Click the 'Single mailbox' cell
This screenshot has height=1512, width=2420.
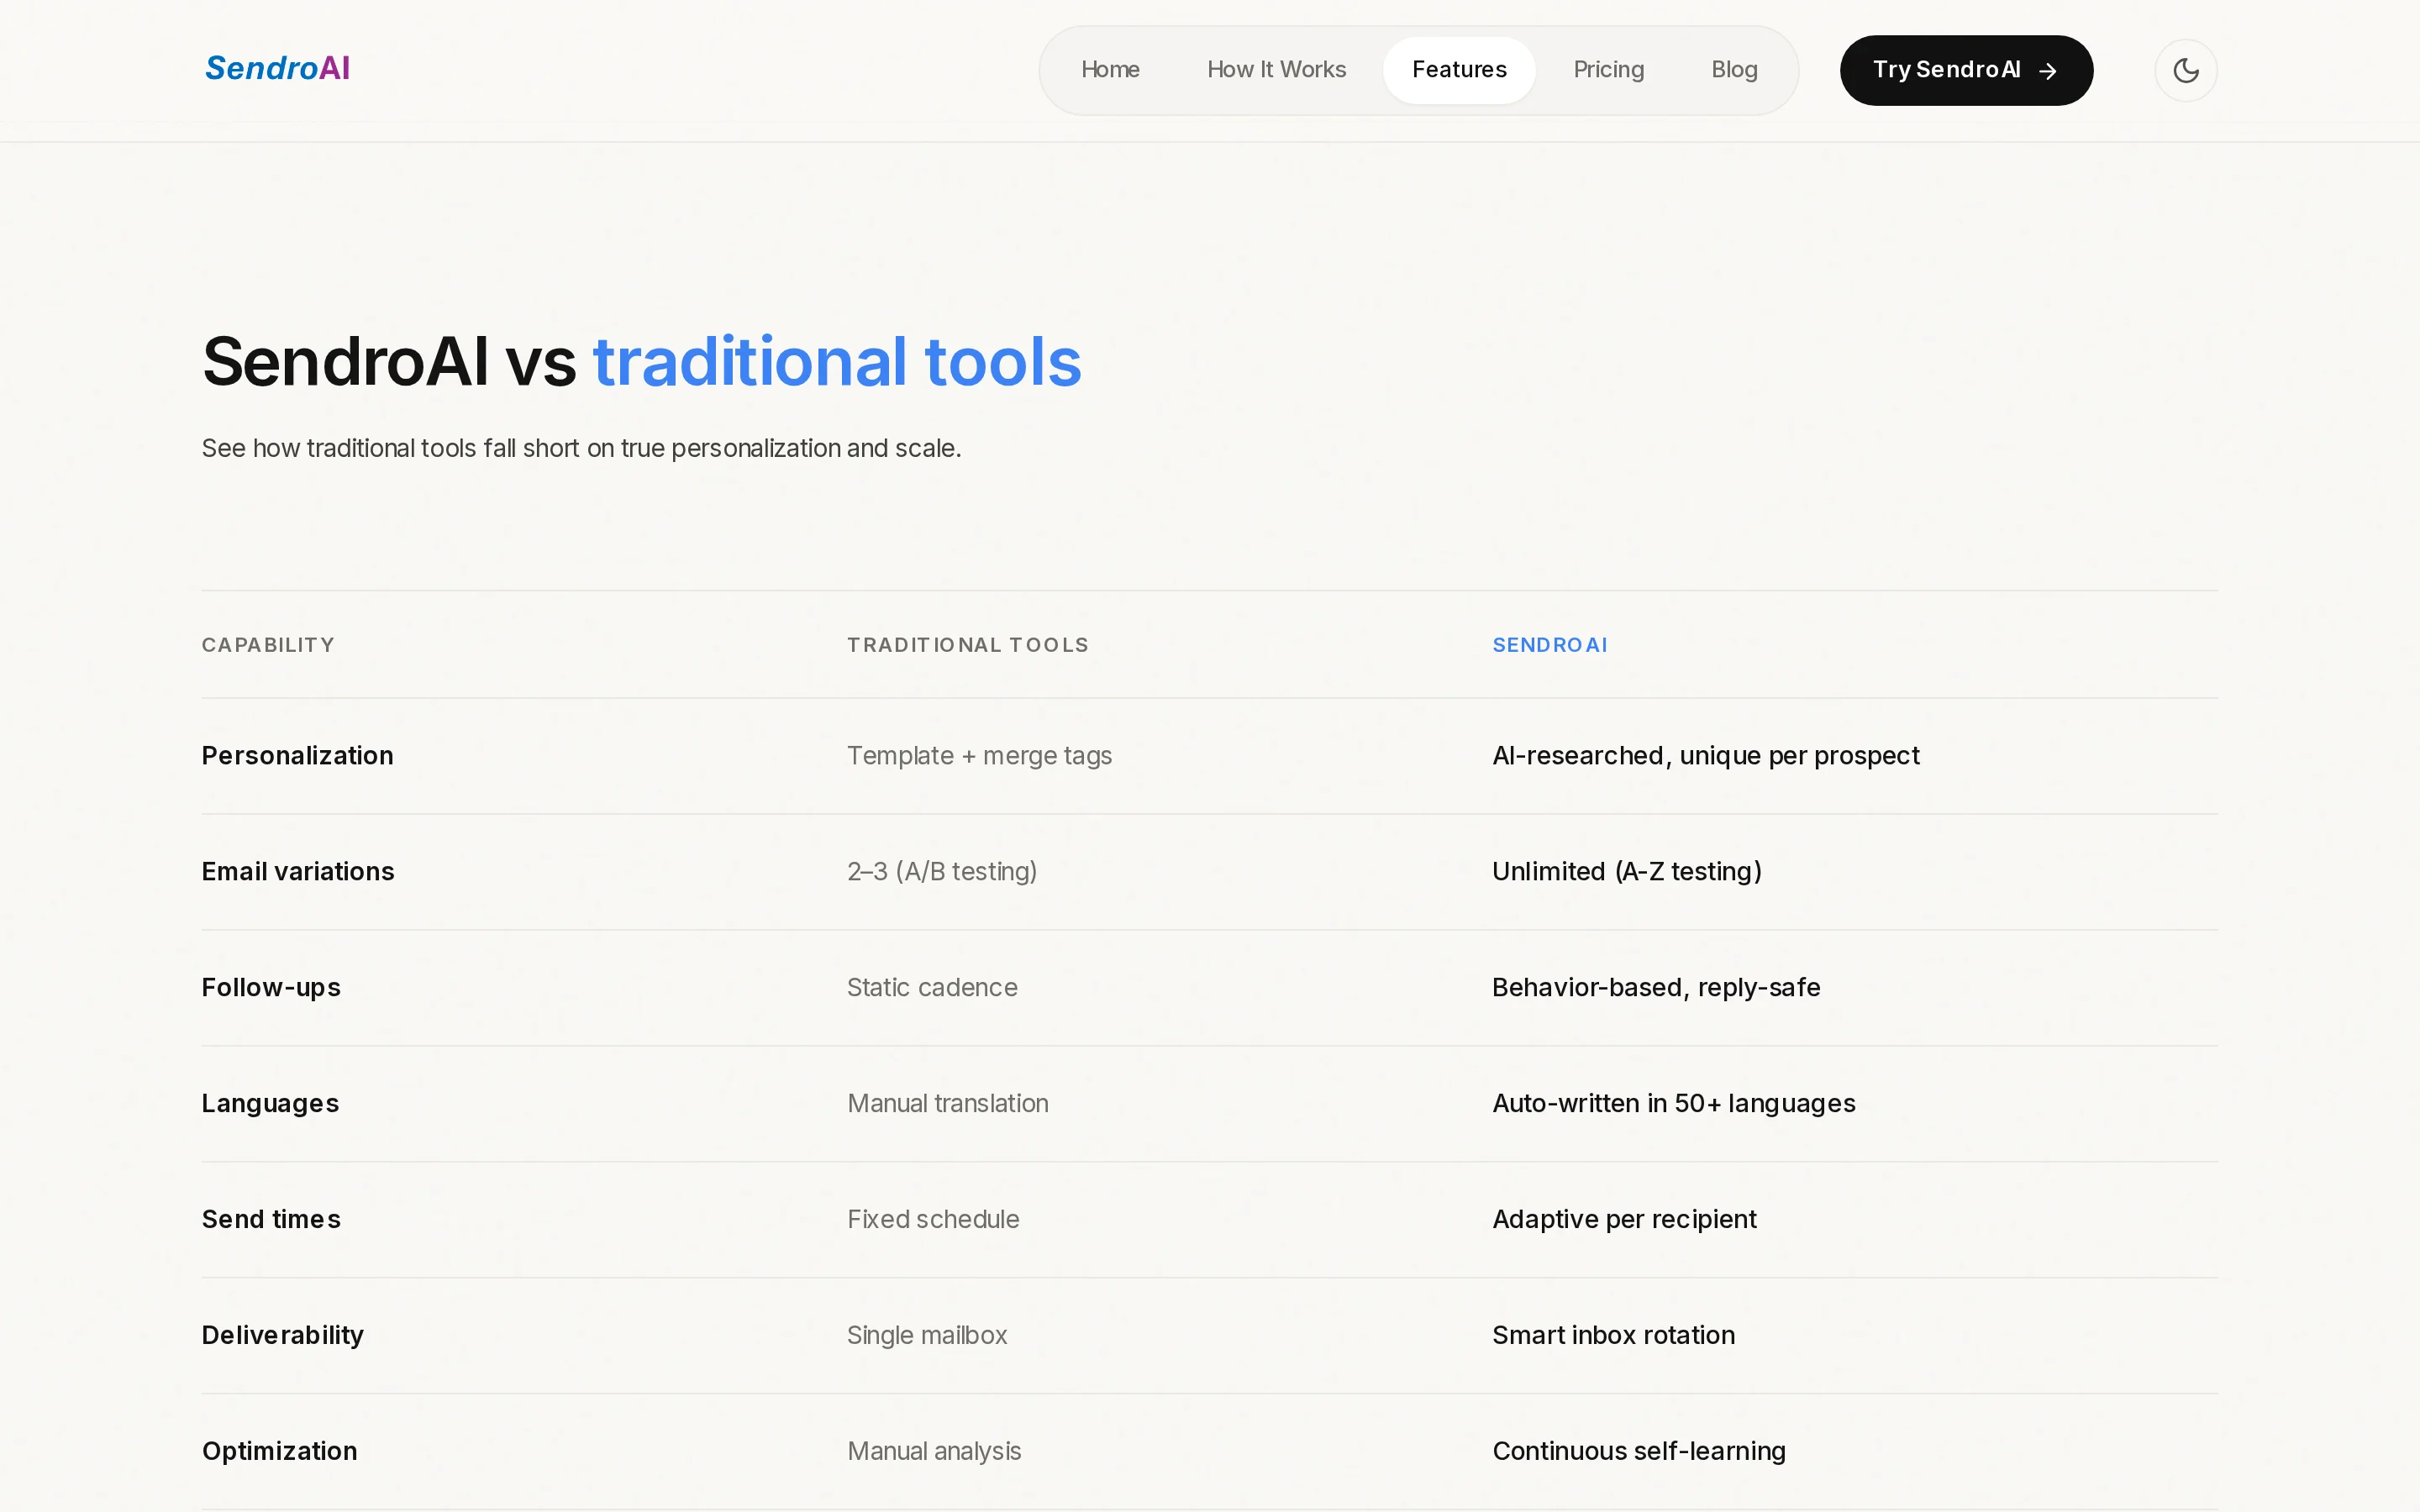pos(927,1335)
